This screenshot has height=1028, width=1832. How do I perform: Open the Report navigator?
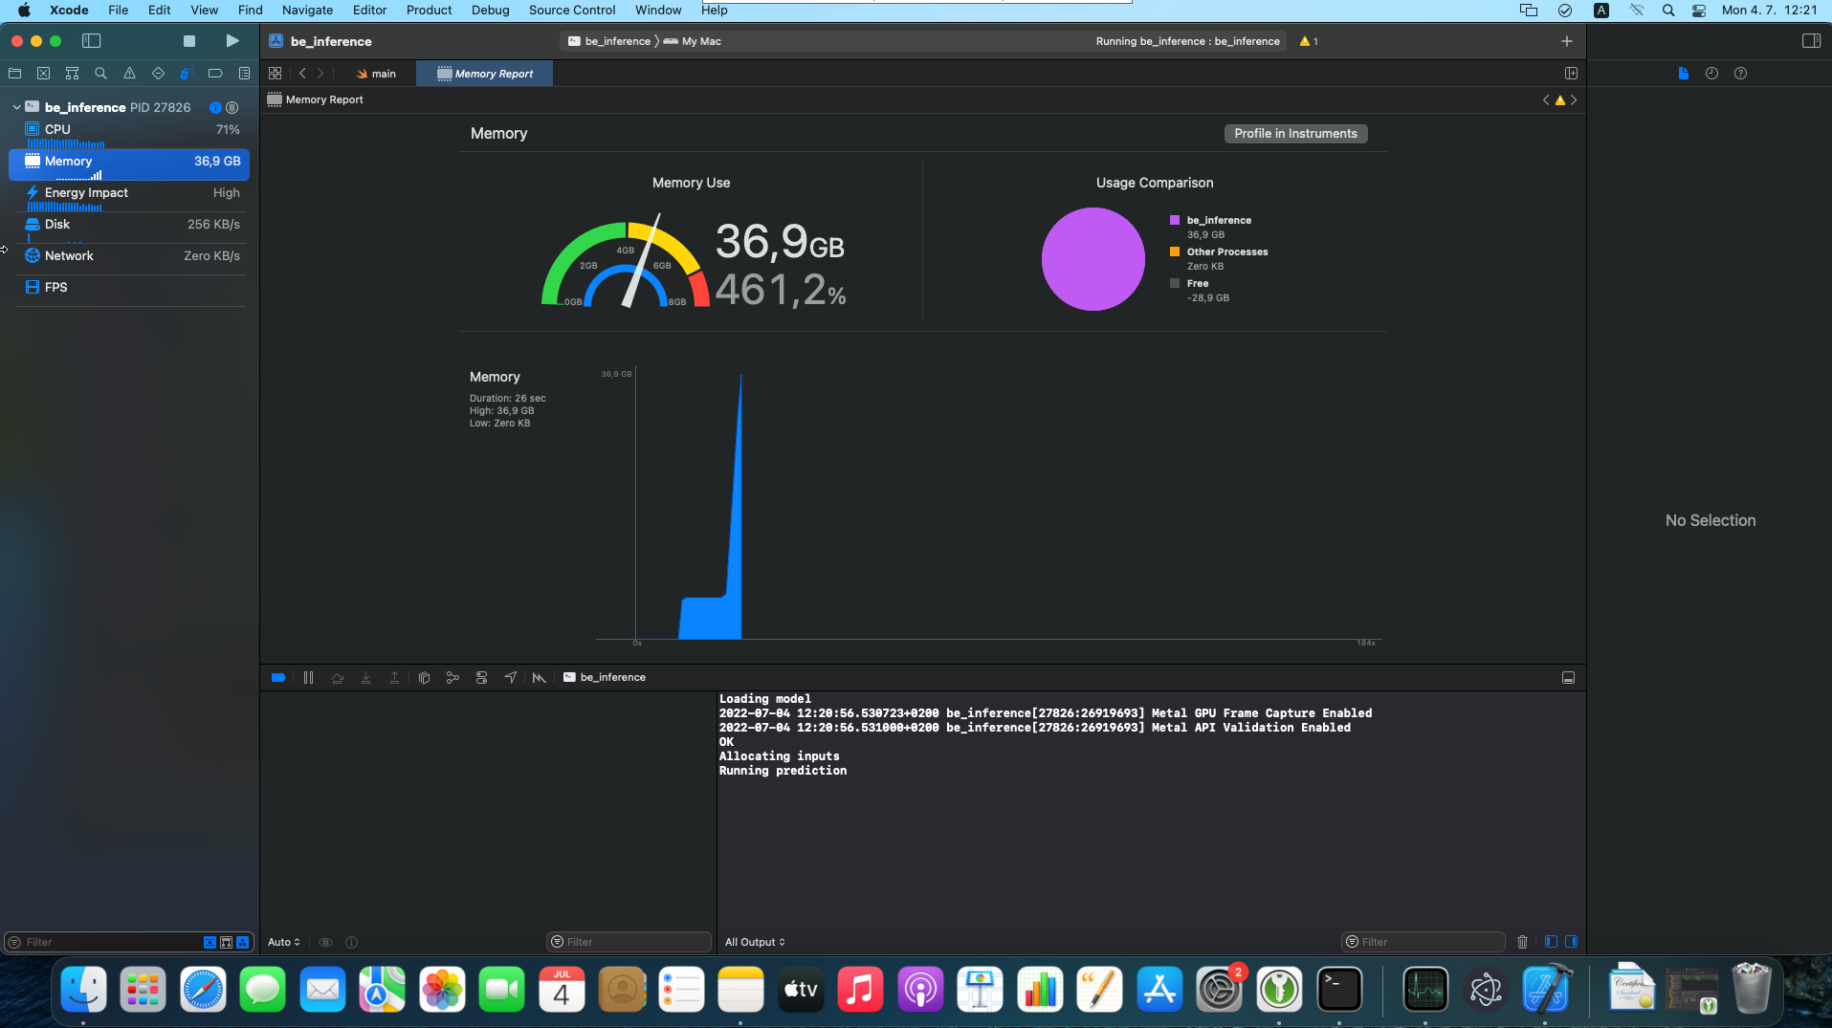(244, 74)
